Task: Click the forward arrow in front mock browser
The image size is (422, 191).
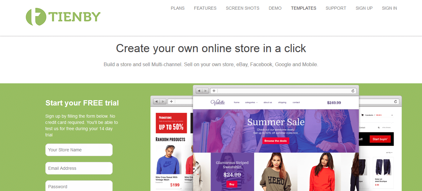Action: point(206,91)
